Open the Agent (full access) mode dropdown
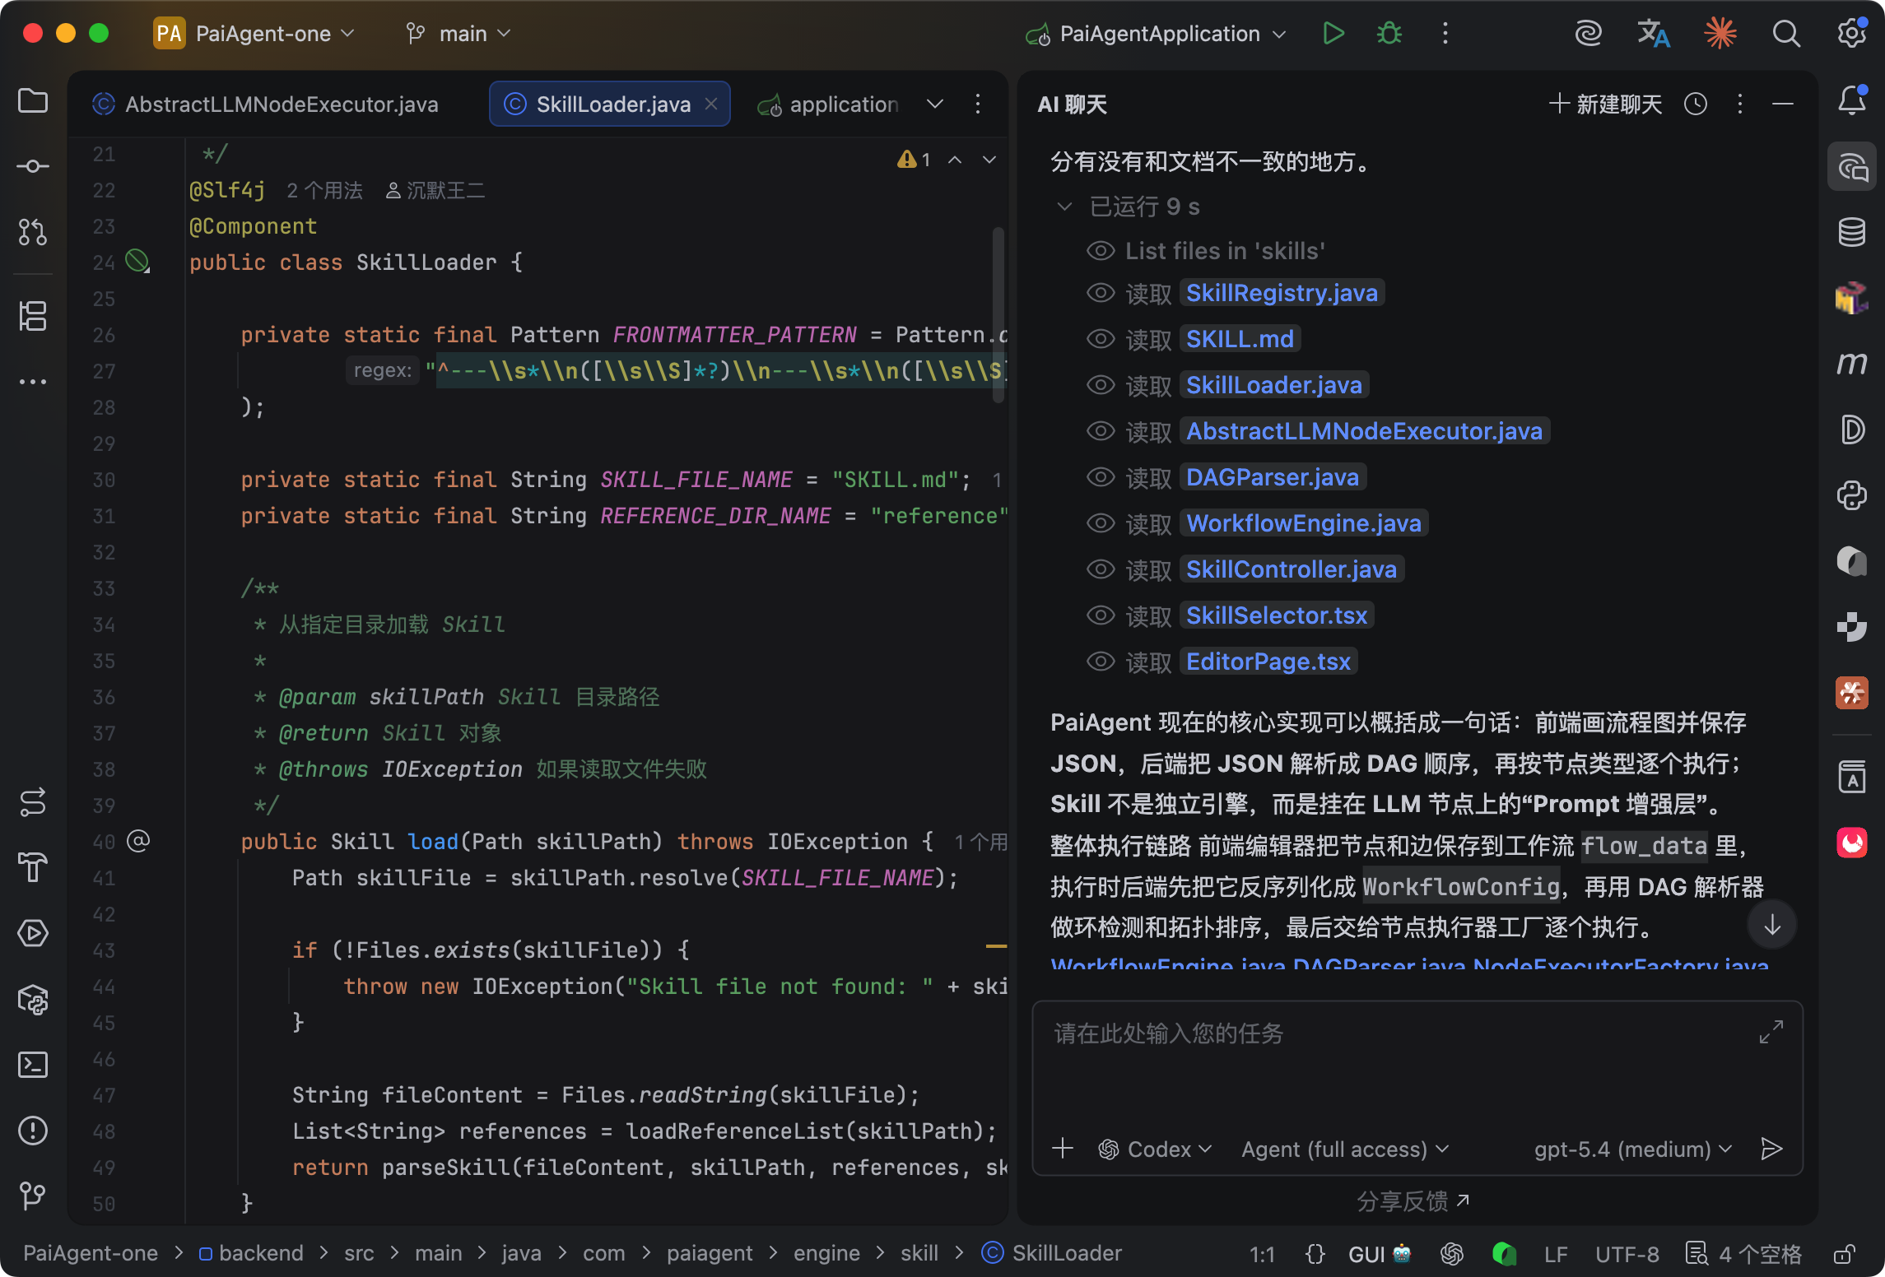The height and width of the screenshot is (1277, 1885). [x=1344, y=1149]
